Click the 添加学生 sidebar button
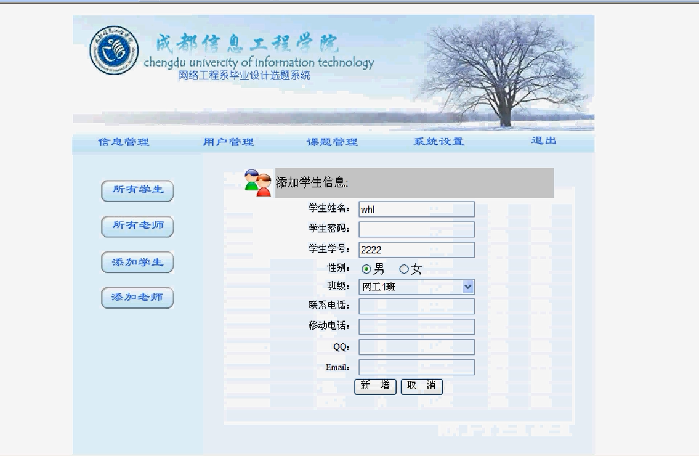Viewport: 699px width, 456px height. tap(137, 262)
